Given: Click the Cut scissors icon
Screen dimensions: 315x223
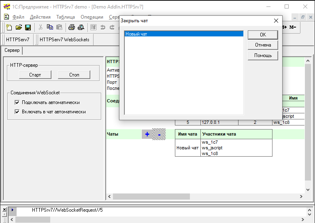Looking at the screenshot, I should click(x=40, y=28).
